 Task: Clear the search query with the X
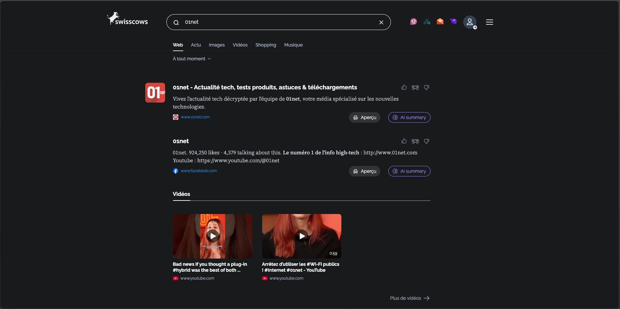(x=381, y=22)
